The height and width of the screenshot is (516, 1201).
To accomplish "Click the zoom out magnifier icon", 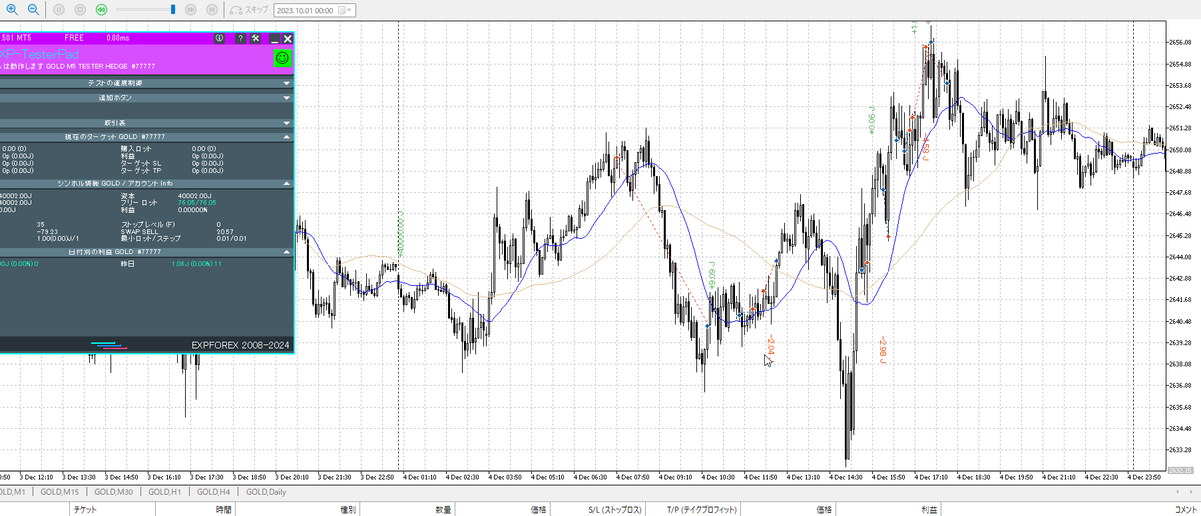I will [x=33, y=10].
